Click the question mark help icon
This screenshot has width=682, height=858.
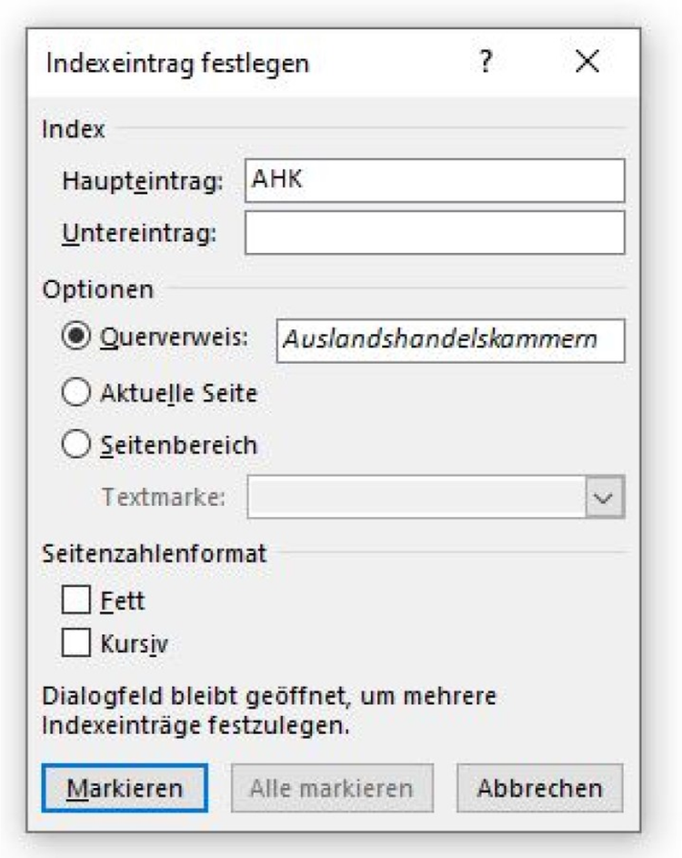pyautogui.click(x=487, y=63)
